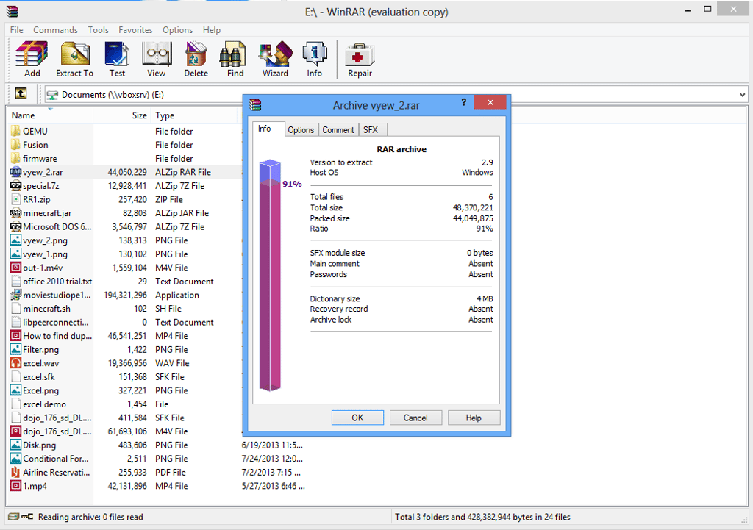Sort by the Size column header
Screen dimensions: 753x530
(122, 115)
